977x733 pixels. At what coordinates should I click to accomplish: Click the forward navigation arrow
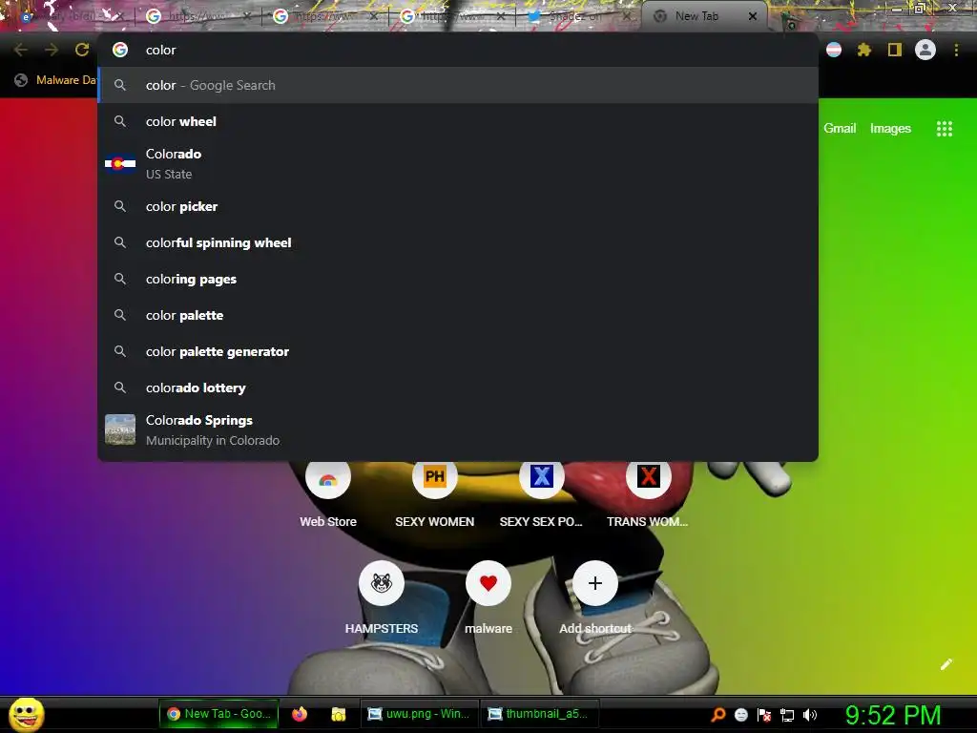tap(52, 50)
